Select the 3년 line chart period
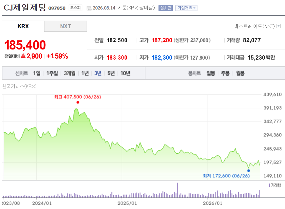The image size is (285, 209). [98, 73]
